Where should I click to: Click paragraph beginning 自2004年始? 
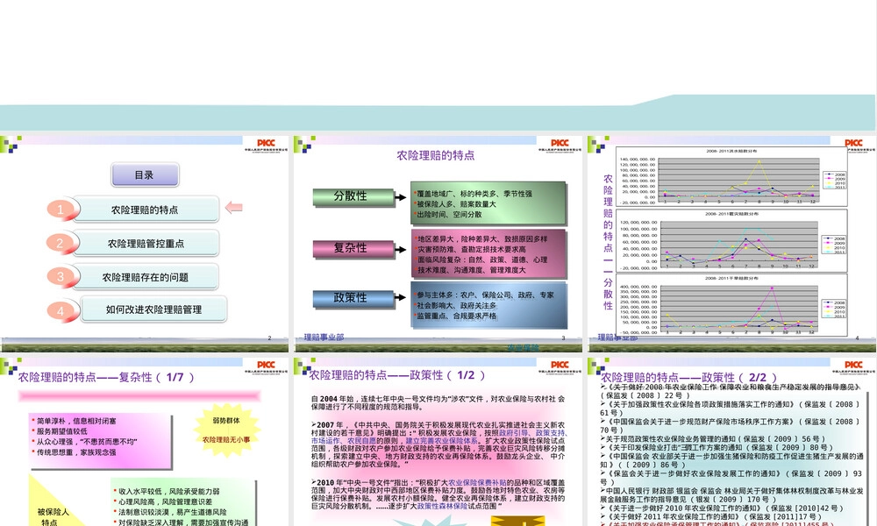[x=438, y=402]
